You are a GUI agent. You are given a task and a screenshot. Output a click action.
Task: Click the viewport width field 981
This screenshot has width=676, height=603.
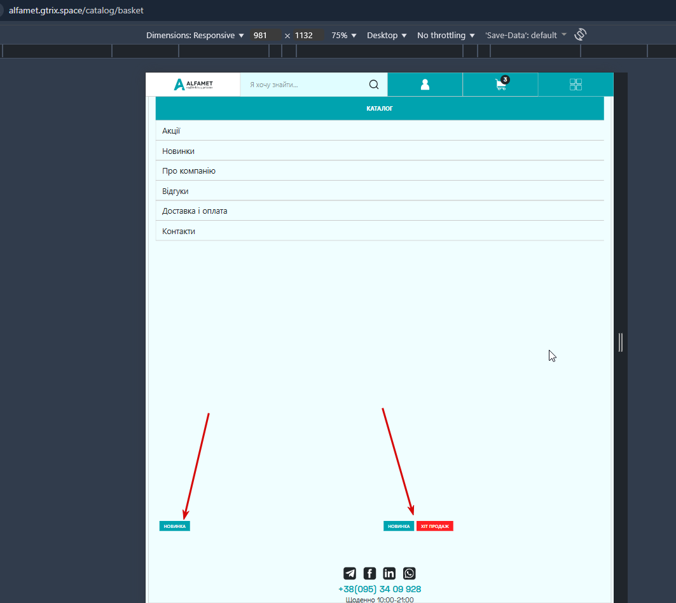tap(266, 36)
